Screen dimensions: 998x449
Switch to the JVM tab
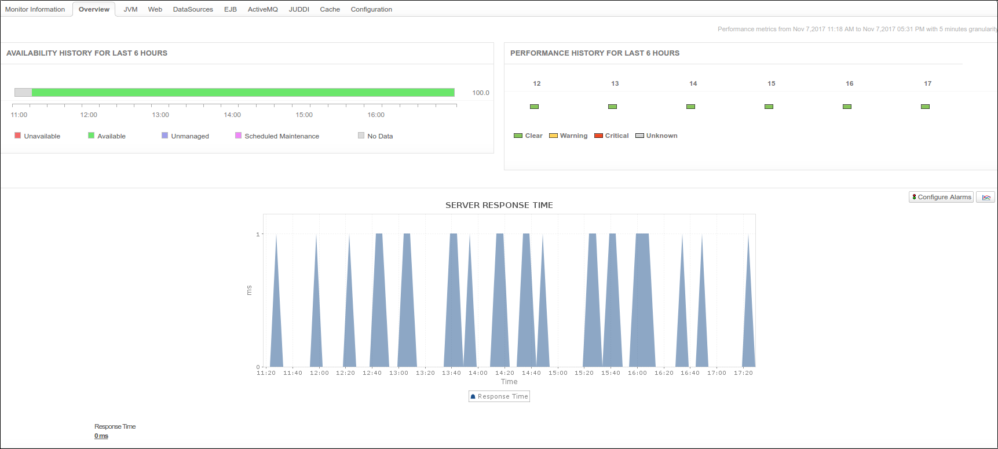(130, 9)
